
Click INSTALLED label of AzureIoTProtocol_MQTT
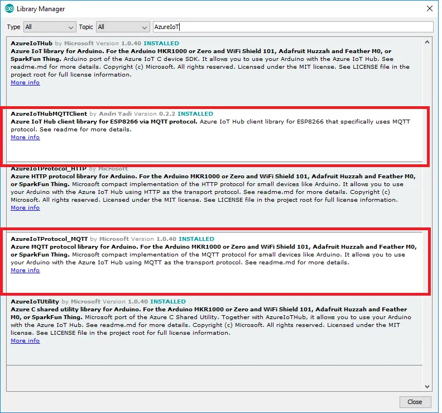(x=196, y=239)
